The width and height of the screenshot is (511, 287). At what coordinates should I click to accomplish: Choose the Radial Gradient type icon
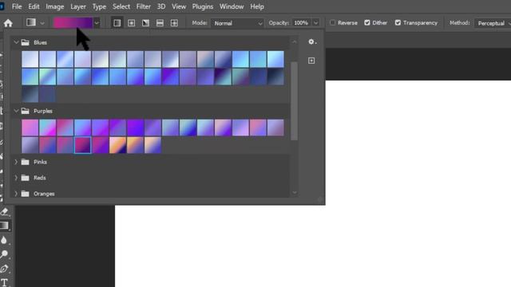click(x=131, y=23)
